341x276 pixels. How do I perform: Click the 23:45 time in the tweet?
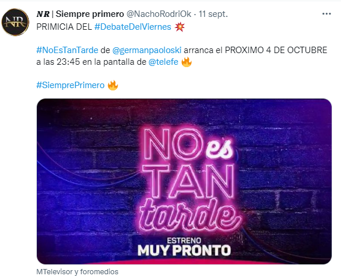[68, 62]
